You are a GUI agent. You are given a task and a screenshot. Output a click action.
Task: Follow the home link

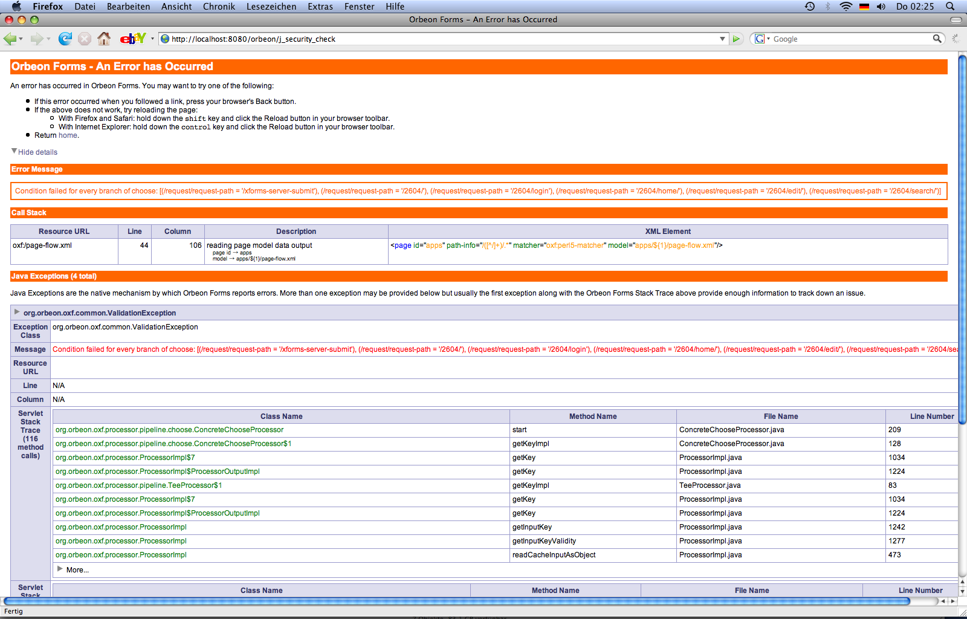click(68, 135)
